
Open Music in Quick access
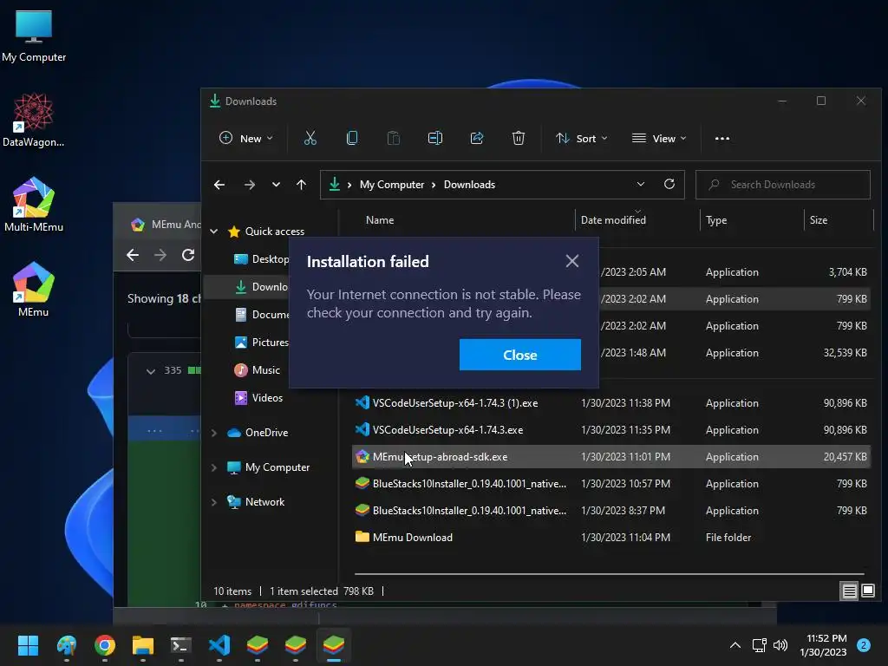coord(257,369)
